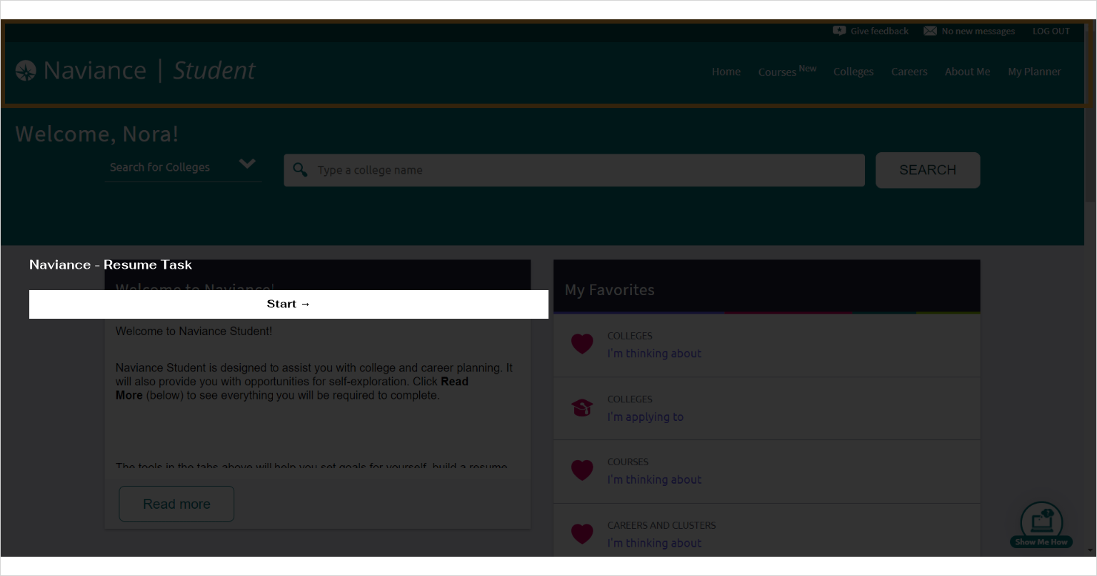Open the Courses menu item
The image size is (1097, 576).
[787, 71]
